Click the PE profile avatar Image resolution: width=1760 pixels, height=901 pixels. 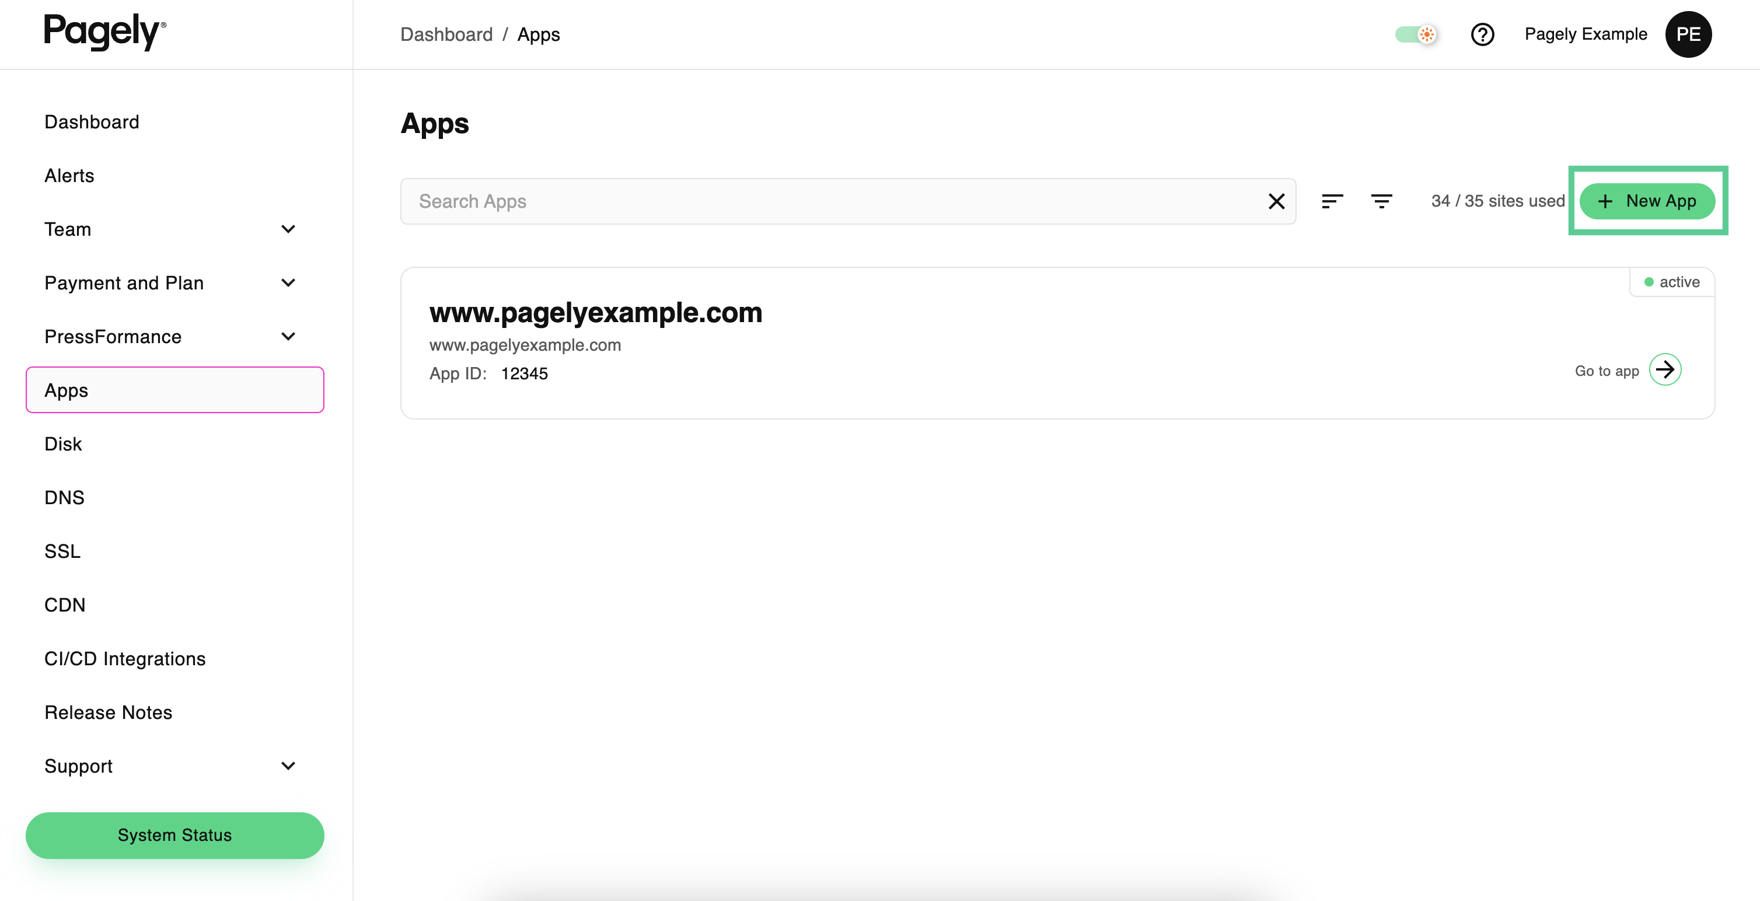pos(1688,34)
